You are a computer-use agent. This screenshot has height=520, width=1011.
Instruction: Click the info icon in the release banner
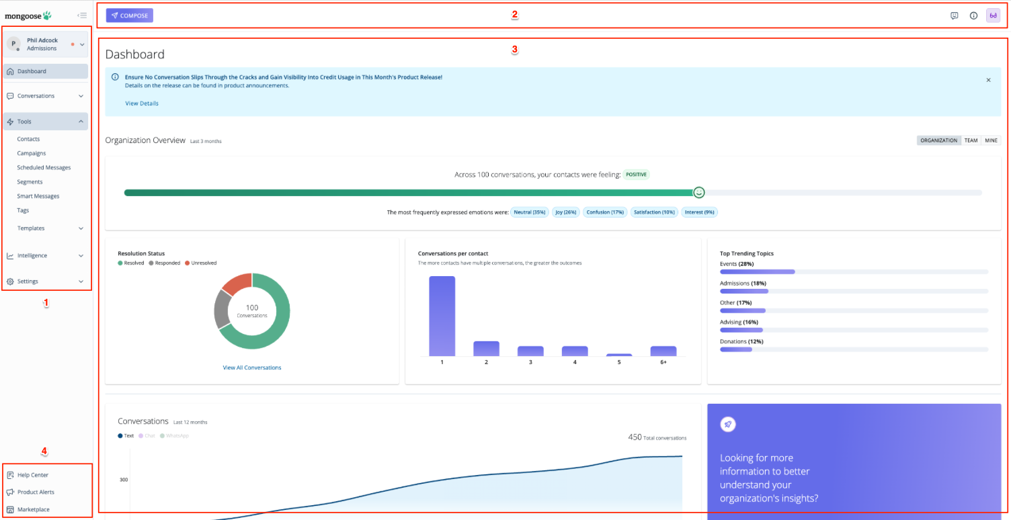pyautogui.click(x=115, y=77)
